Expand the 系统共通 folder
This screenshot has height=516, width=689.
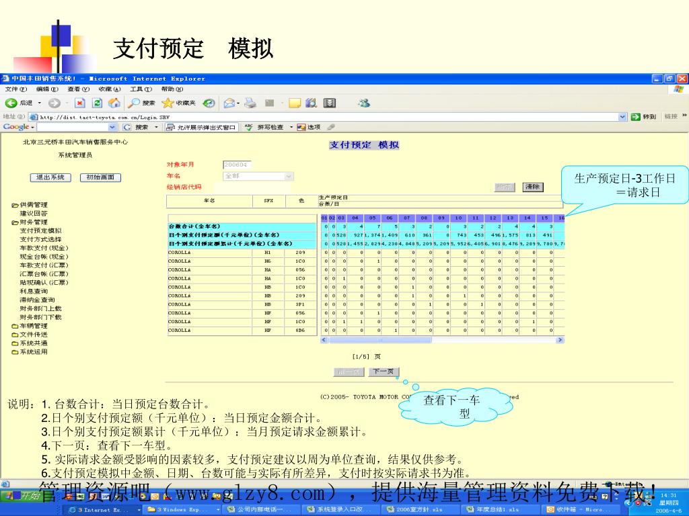pos(15,343)
